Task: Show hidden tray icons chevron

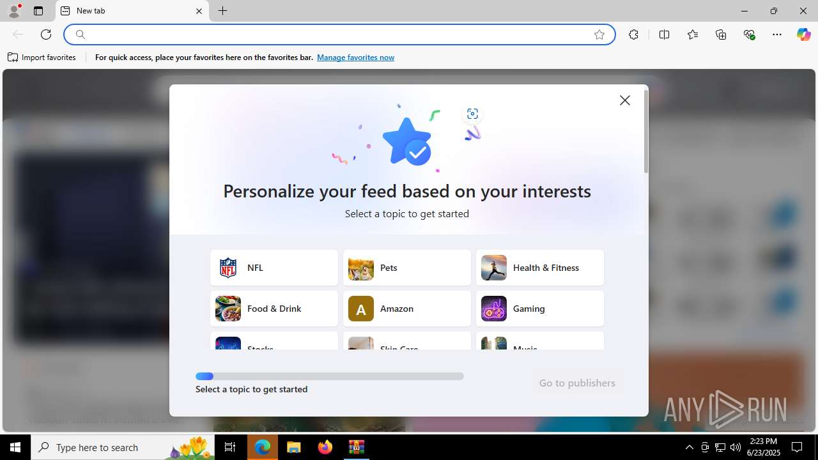Action: (689, 447)
